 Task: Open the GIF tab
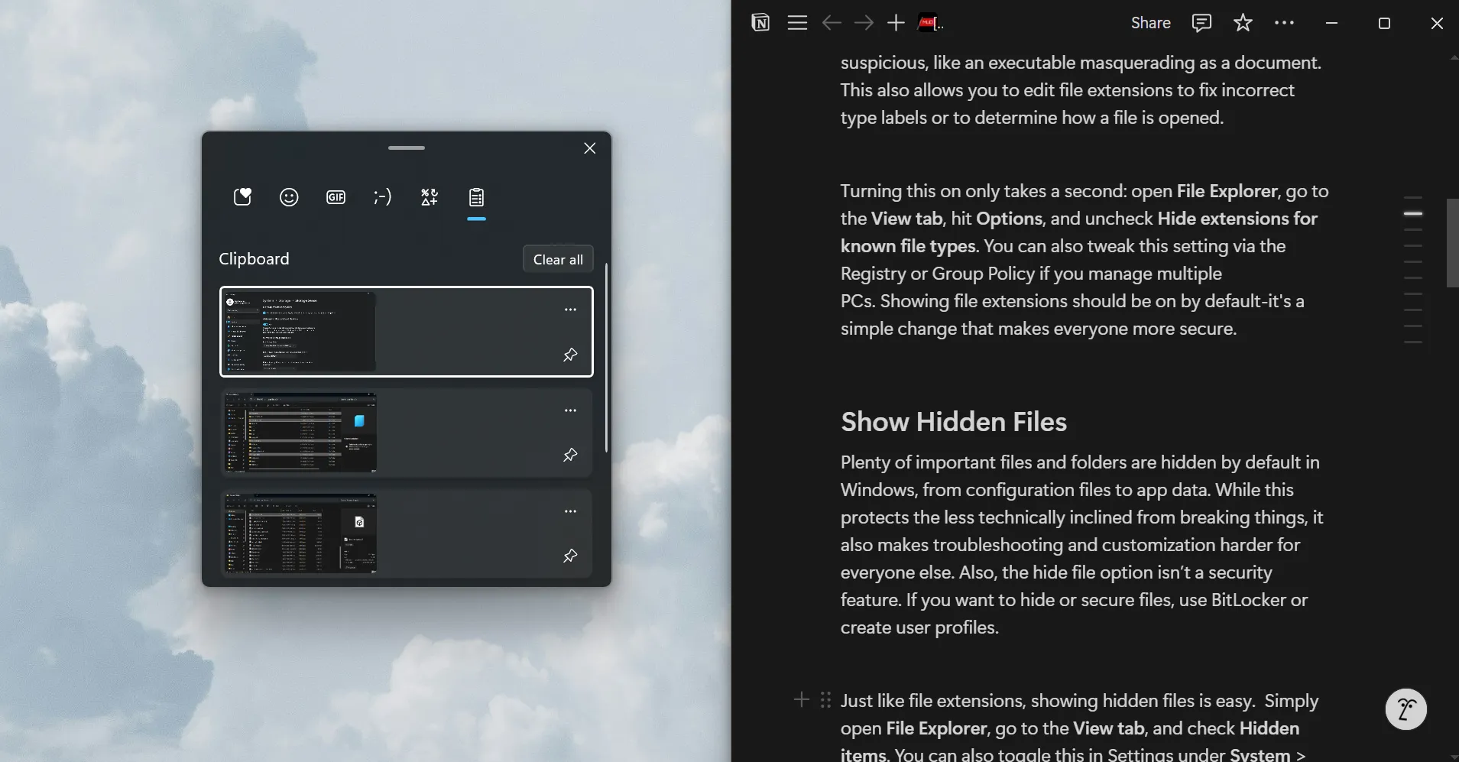(336, 197)
